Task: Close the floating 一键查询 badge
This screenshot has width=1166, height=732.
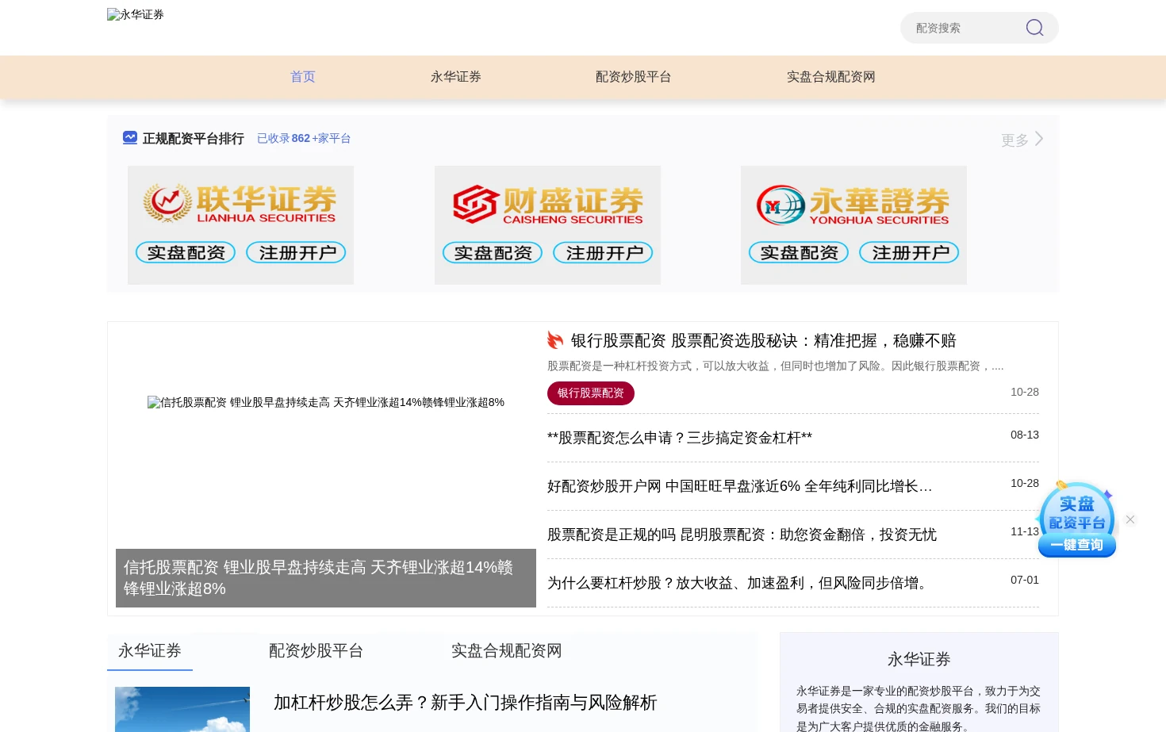Action: [1130, 519]
